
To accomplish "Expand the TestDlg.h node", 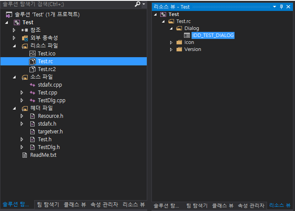I will pyautogui.click(x=22, y=147).
